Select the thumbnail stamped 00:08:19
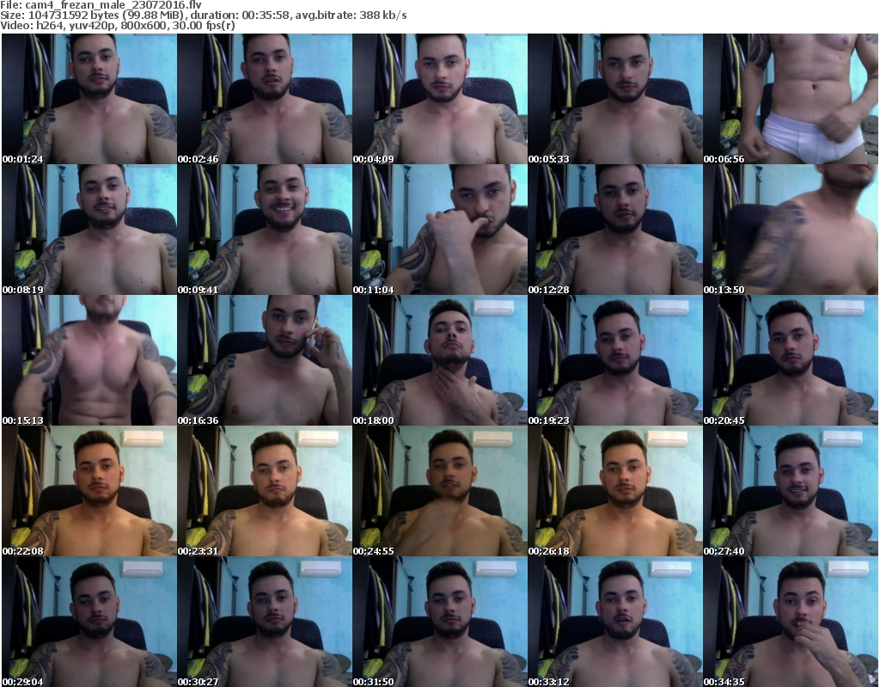 coord(89,230)
